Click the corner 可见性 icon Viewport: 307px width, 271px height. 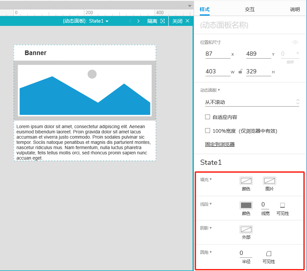[x=269, y=254]
